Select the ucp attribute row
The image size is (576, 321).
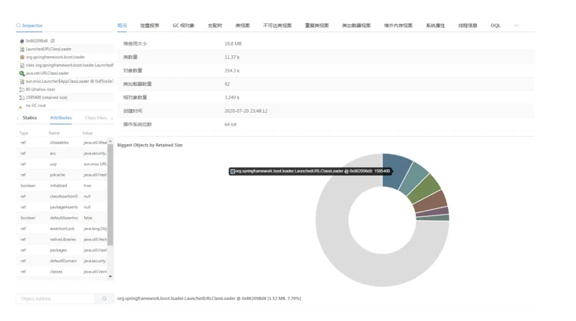click(62, 164)
